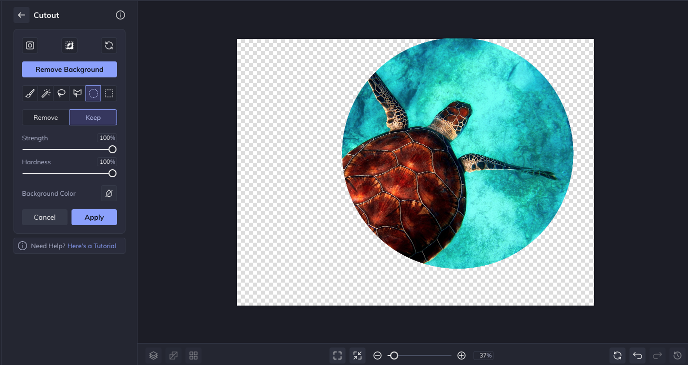
Task: Switch mode to Remove
Action: pyautogui.click(x=45, y=117)
